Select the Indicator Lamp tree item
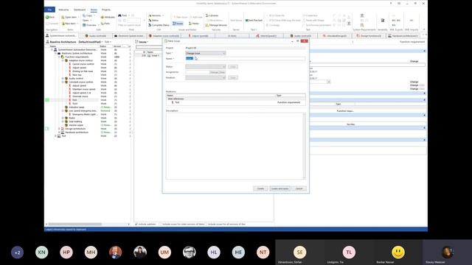Screen dimensions: 472x265 (77, 107)
